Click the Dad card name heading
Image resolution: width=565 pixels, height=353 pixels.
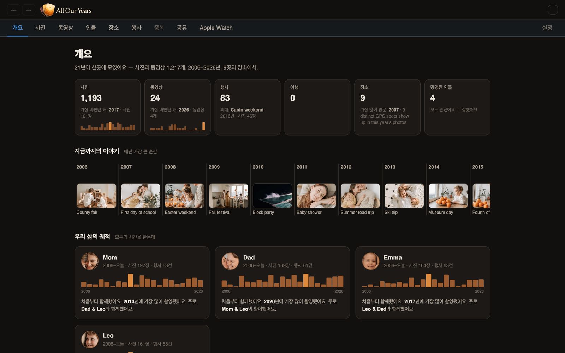tap(249, 258)
